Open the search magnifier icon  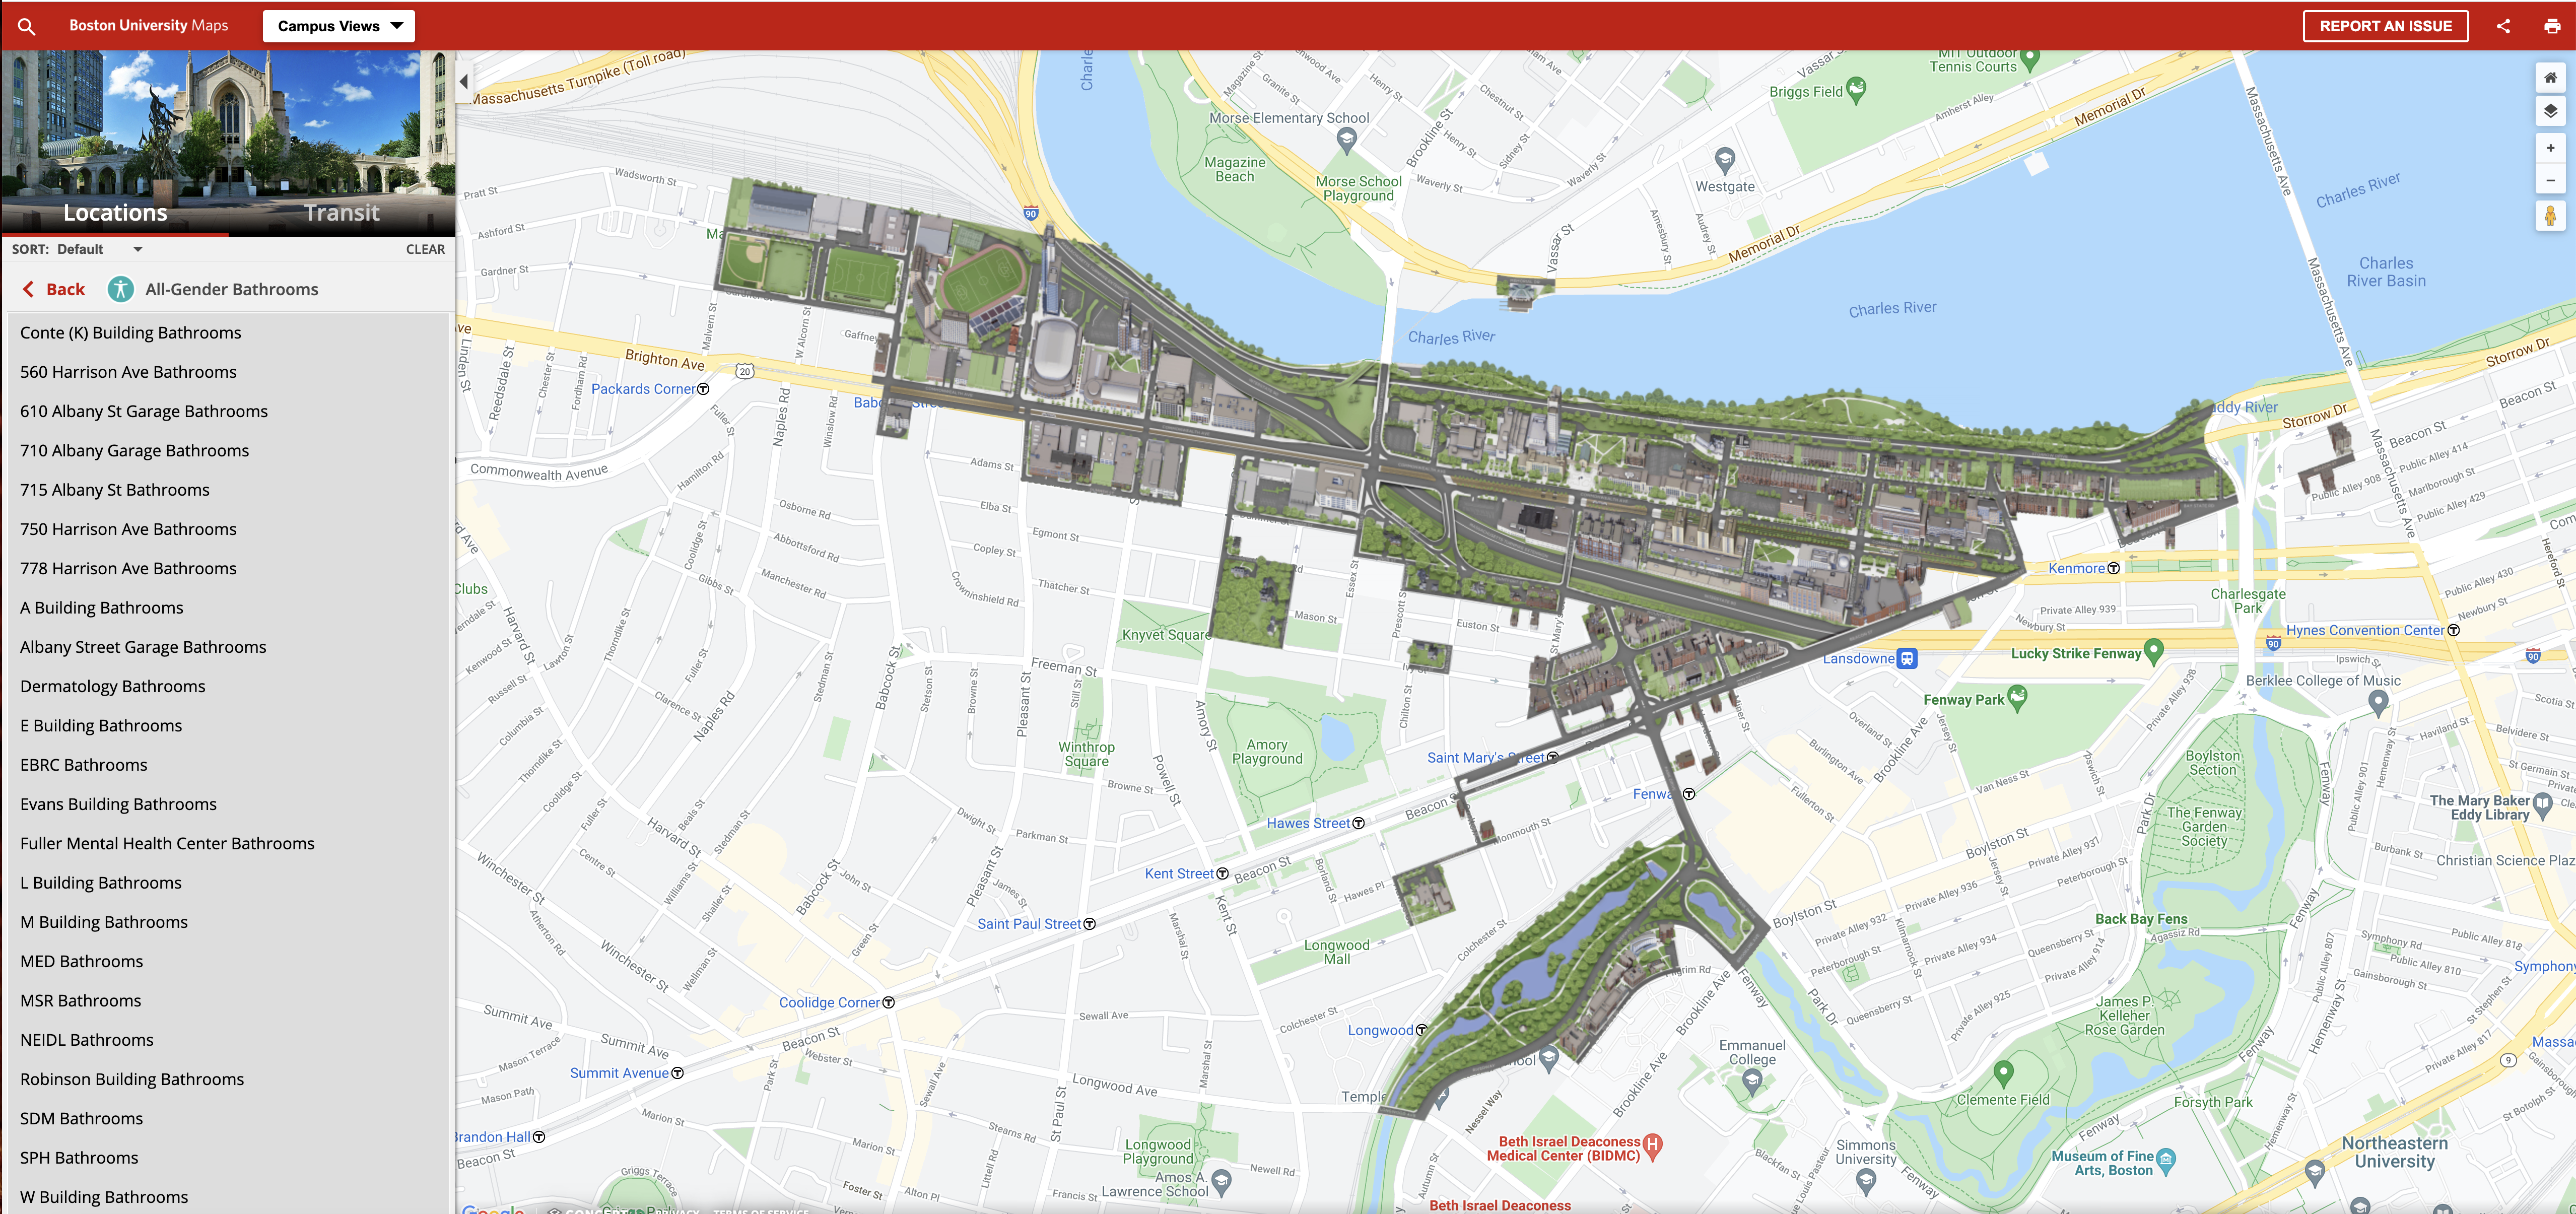[x=27, y=26]
